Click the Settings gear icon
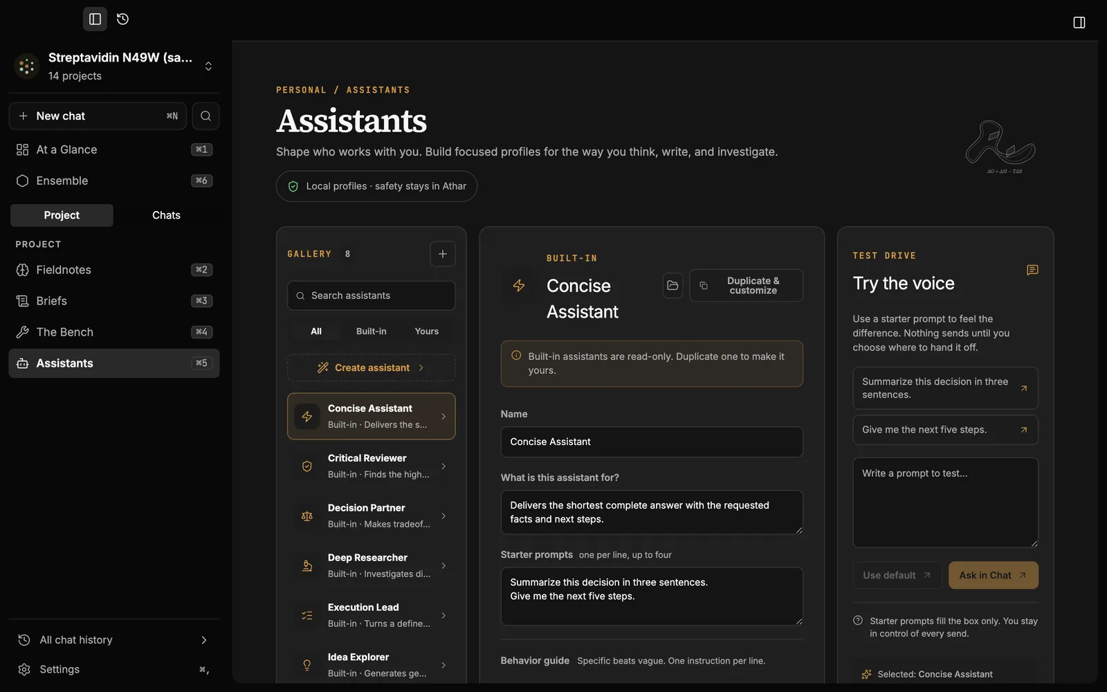The width and height of the screenshot is (1107, 692). click(x=24, y=670)
